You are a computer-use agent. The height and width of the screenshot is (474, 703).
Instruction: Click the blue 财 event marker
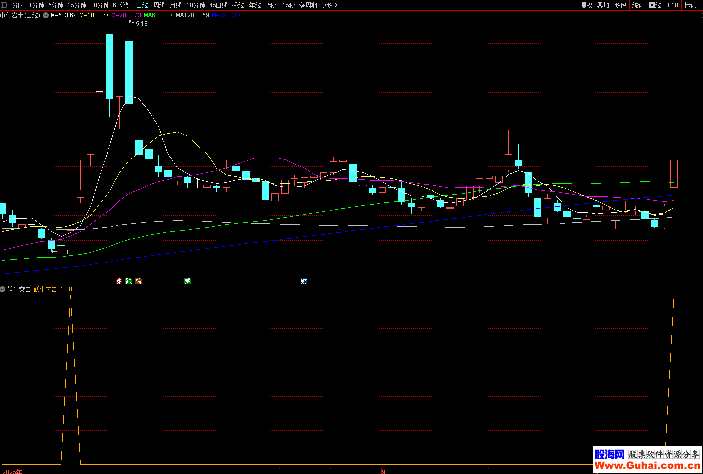(x=304, y=281)
